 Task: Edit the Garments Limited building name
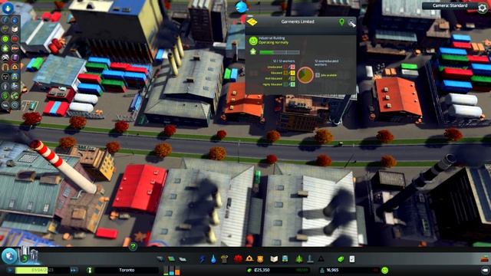(298, 21)
